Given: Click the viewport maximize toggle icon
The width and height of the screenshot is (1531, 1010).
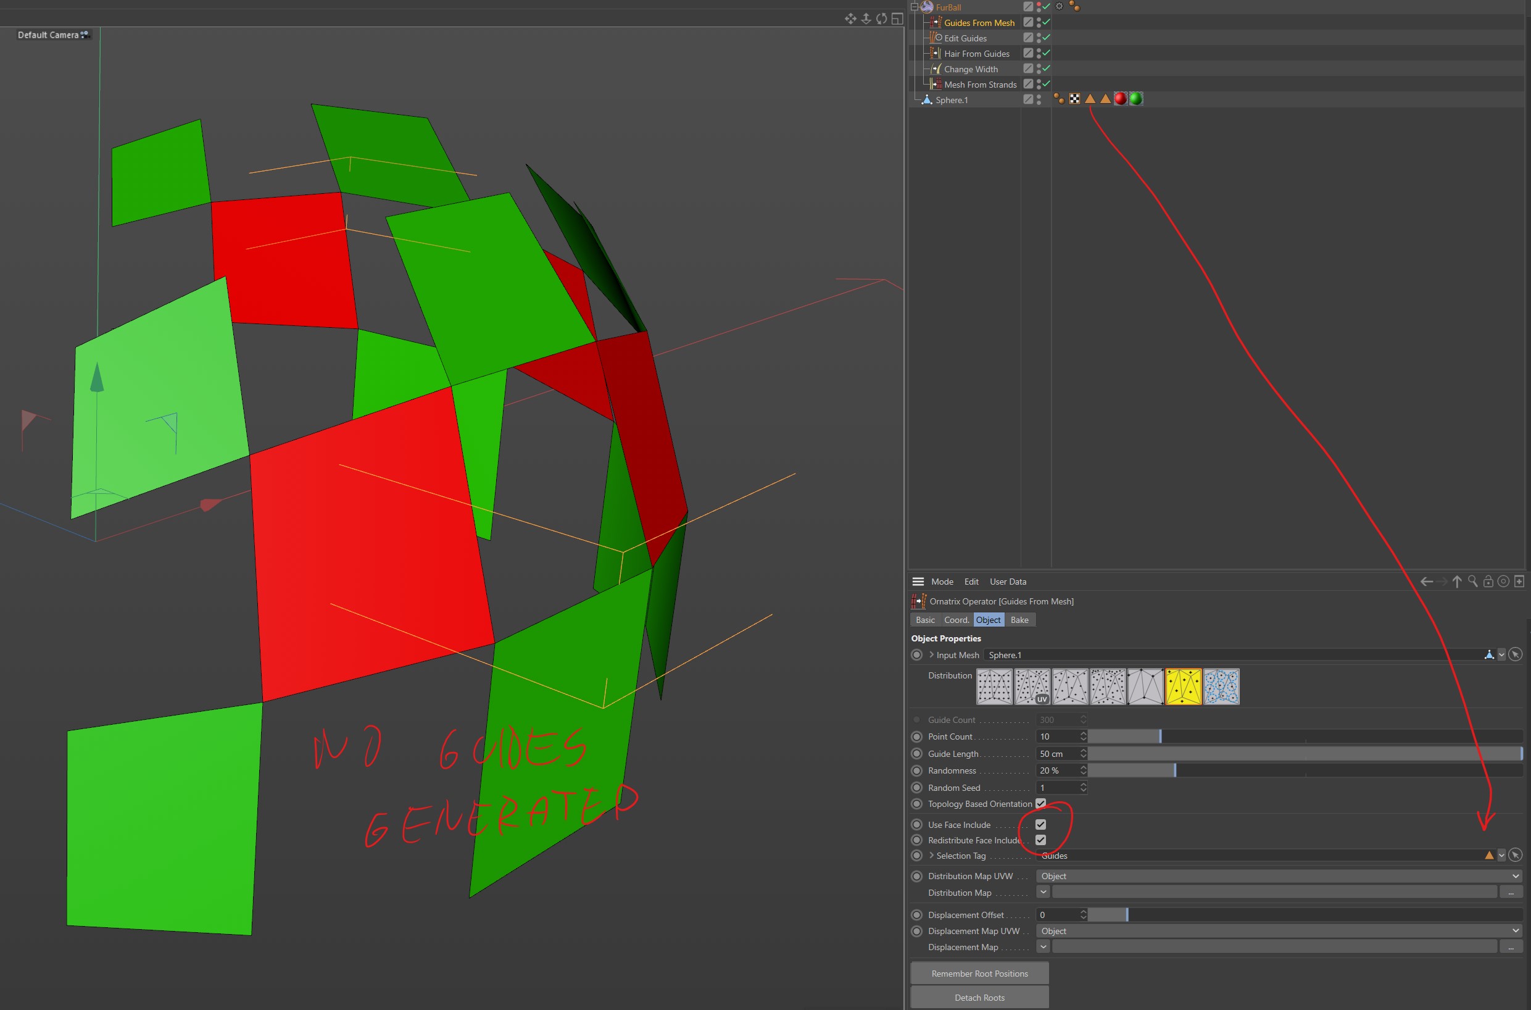Looking at the screenshot, I should tap(897, 19).
